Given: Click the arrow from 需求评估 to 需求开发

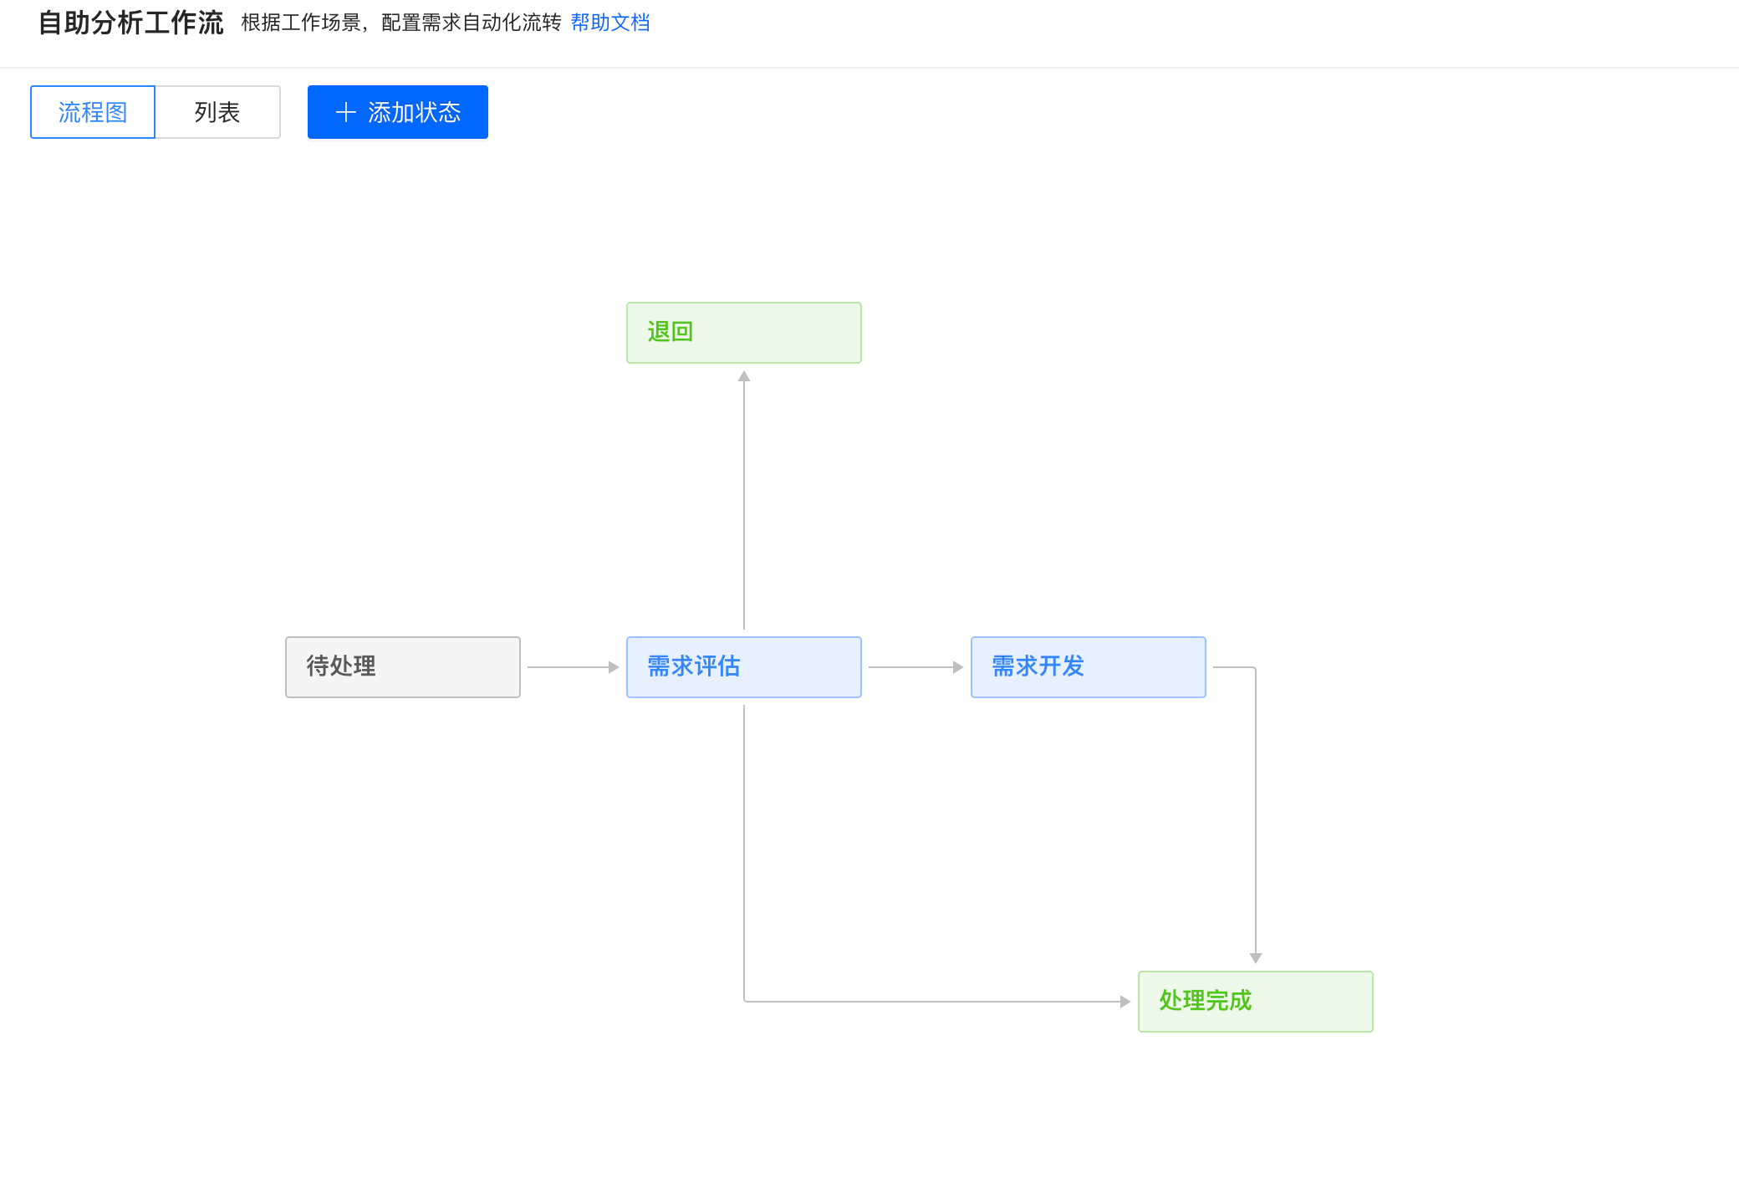Looking at the screenshot, I should (x=911, y=667).
